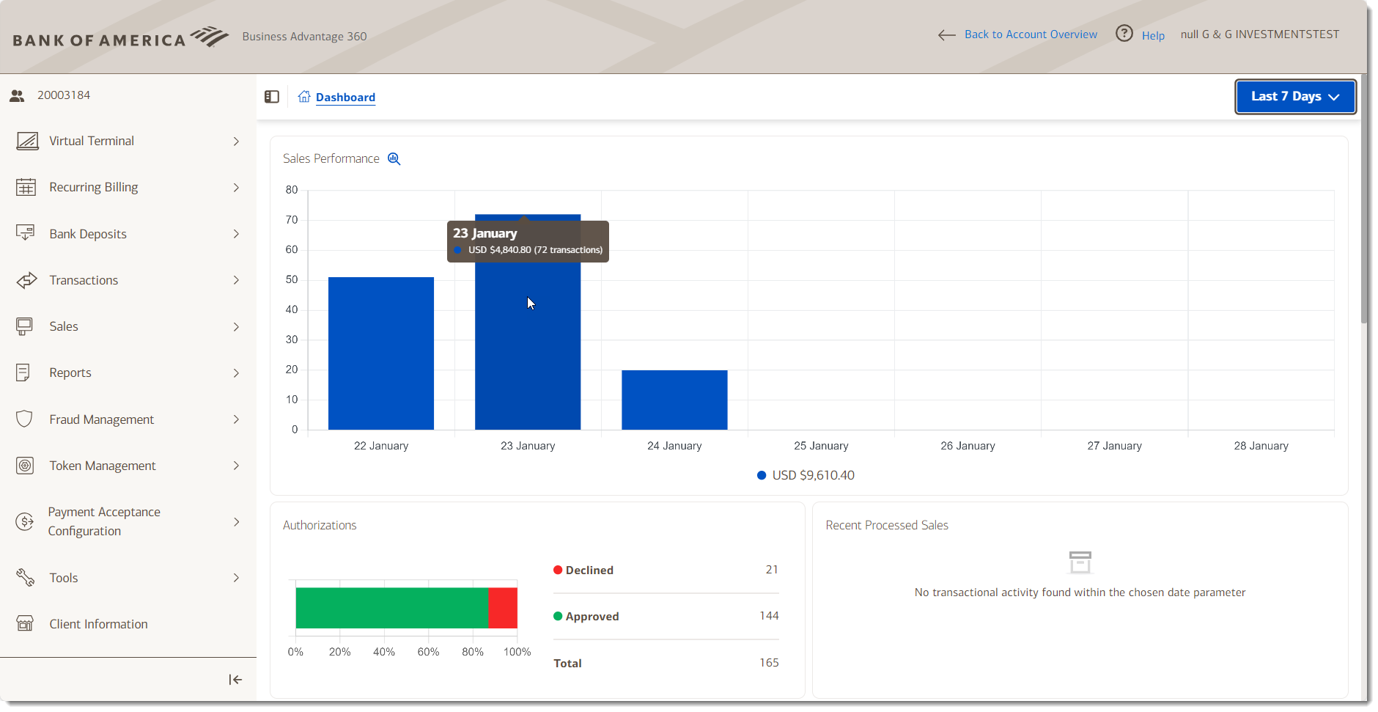1378x712 pixels.
Task: Open Help from the top bar
Action: pos(1152,35)
